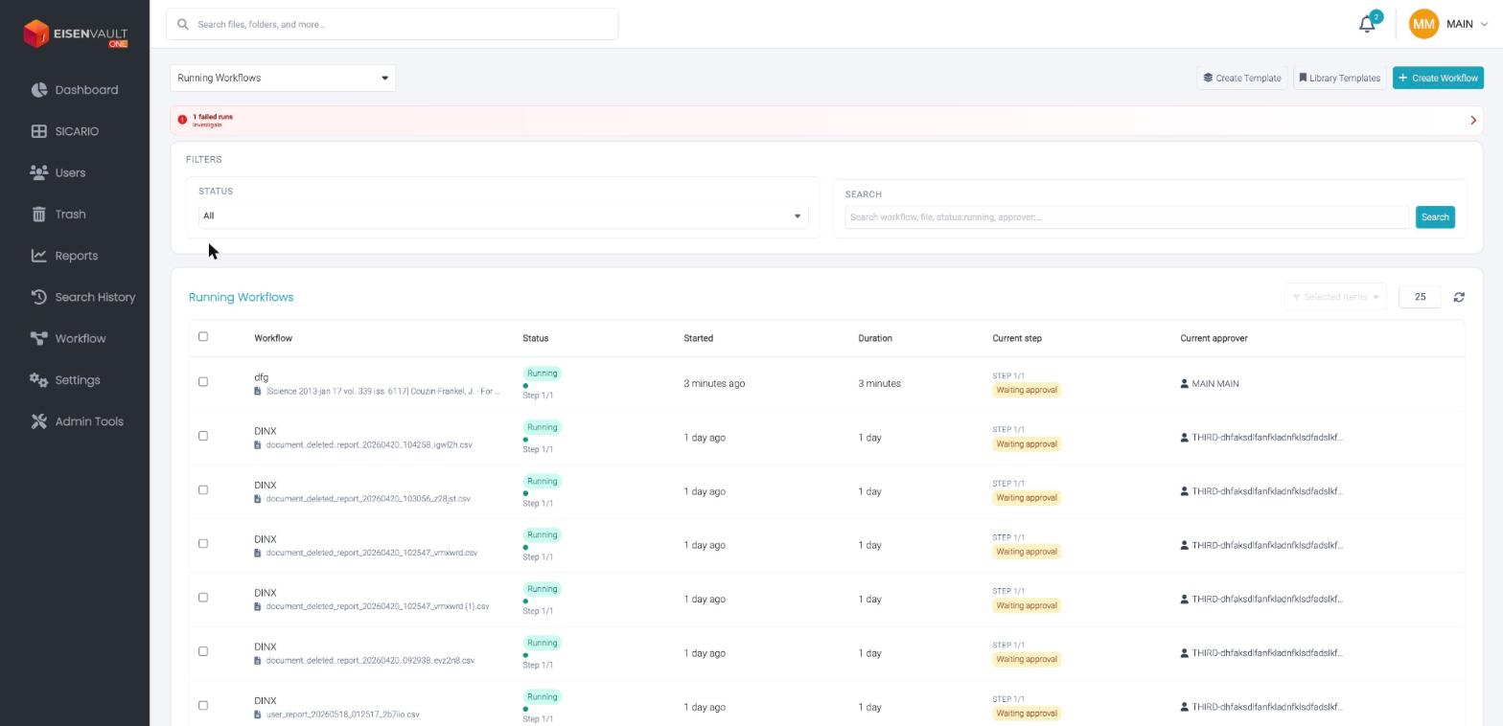Check the box for user_report row

[x=202, y=705]
